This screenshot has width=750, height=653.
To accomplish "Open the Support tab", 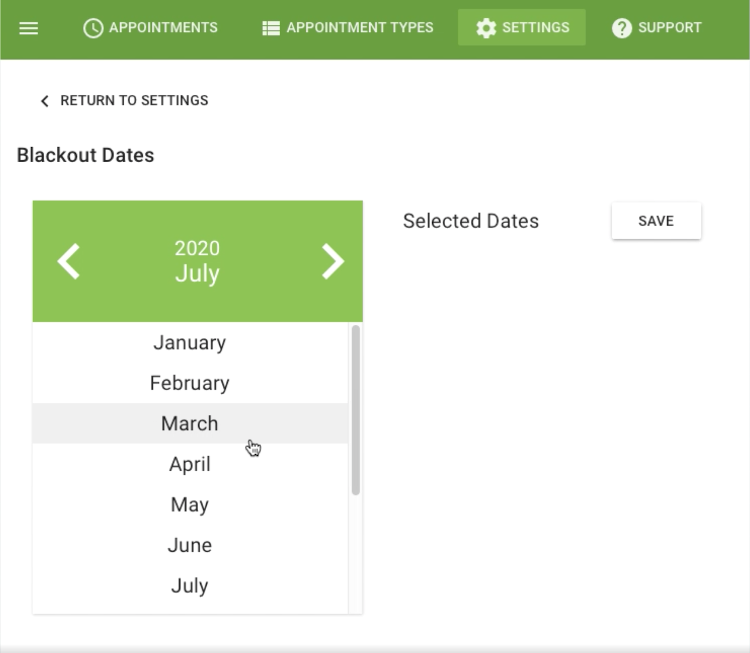I will point(657,28).
